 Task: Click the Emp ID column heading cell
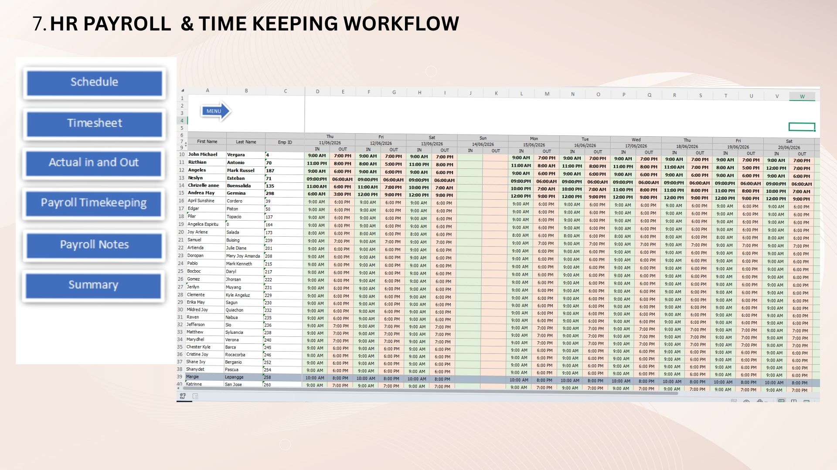coord(285,142)
